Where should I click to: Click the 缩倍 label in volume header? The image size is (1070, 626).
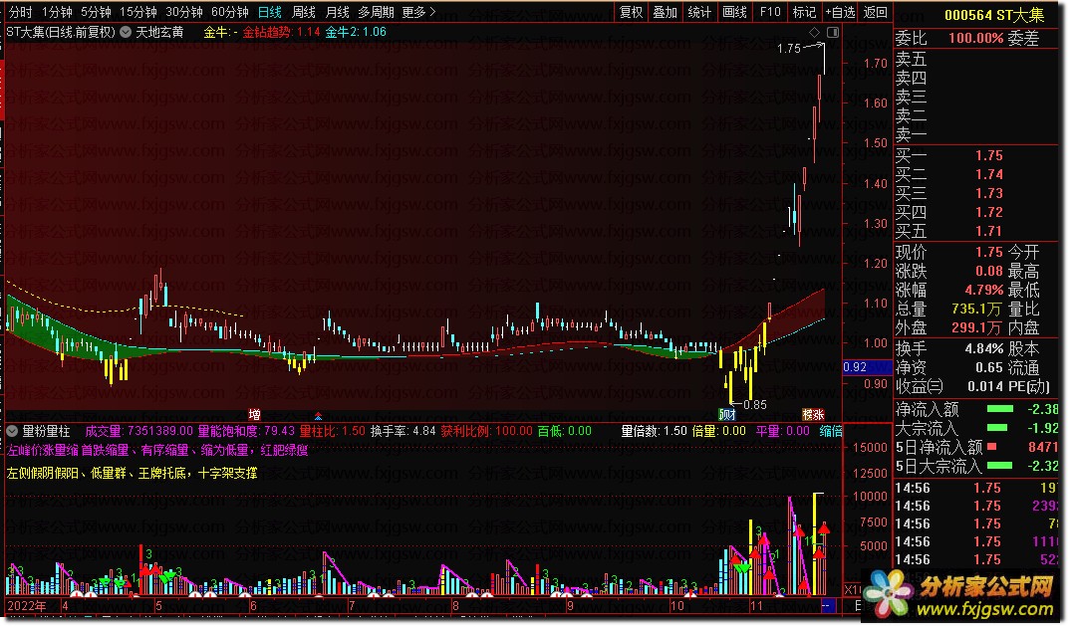point(831,431)
